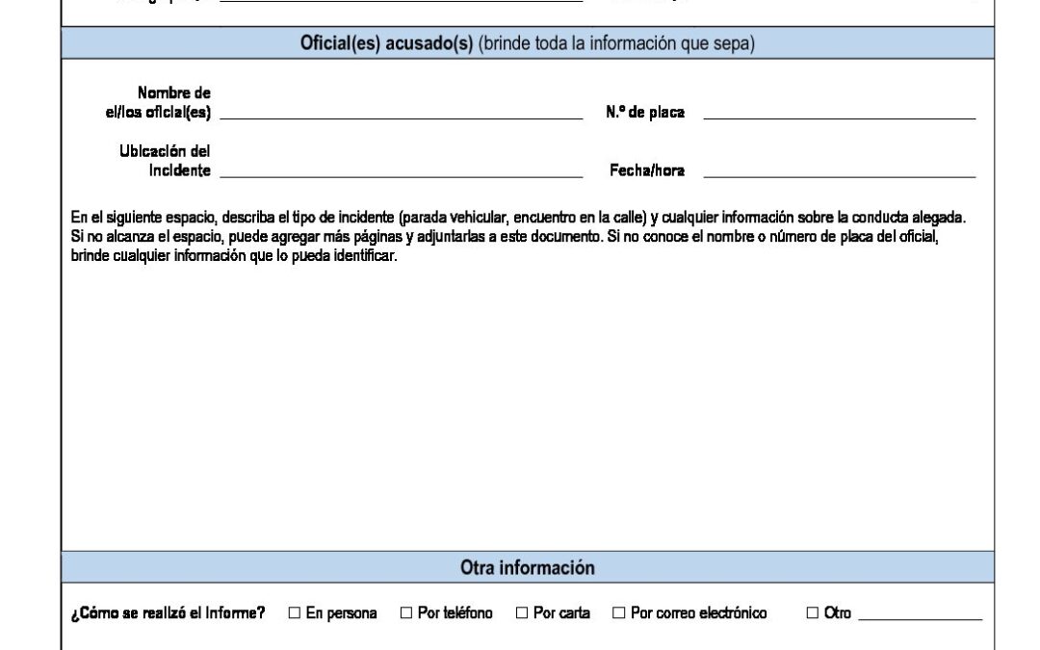This screenshot has width=1040, height=650.
Task: Select the 'Por carta' checkbox
Action: pyautogui.click(x=522, y=613)
